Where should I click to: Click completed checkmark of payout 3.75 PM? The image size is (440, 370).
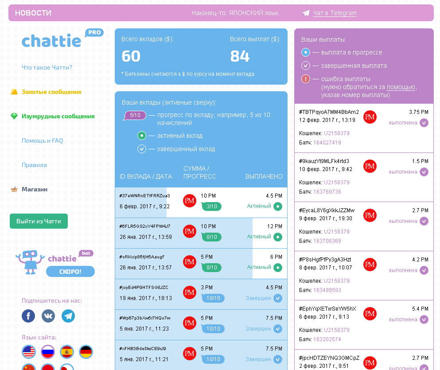pyautogui.click(x=424, y=123)
